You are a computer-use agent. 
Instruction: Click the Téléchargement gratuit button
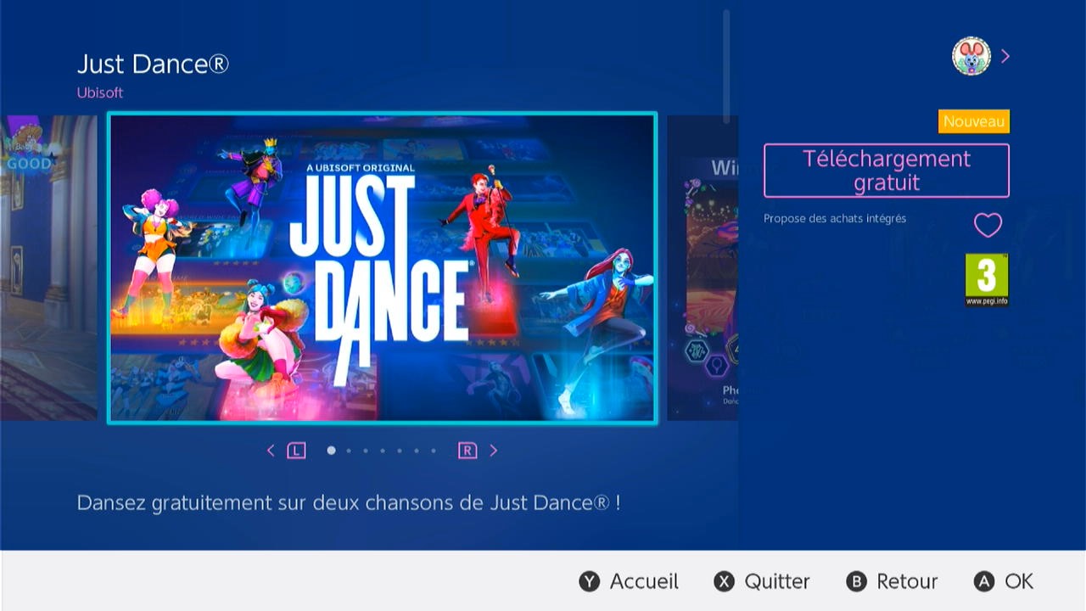(887, 171)
